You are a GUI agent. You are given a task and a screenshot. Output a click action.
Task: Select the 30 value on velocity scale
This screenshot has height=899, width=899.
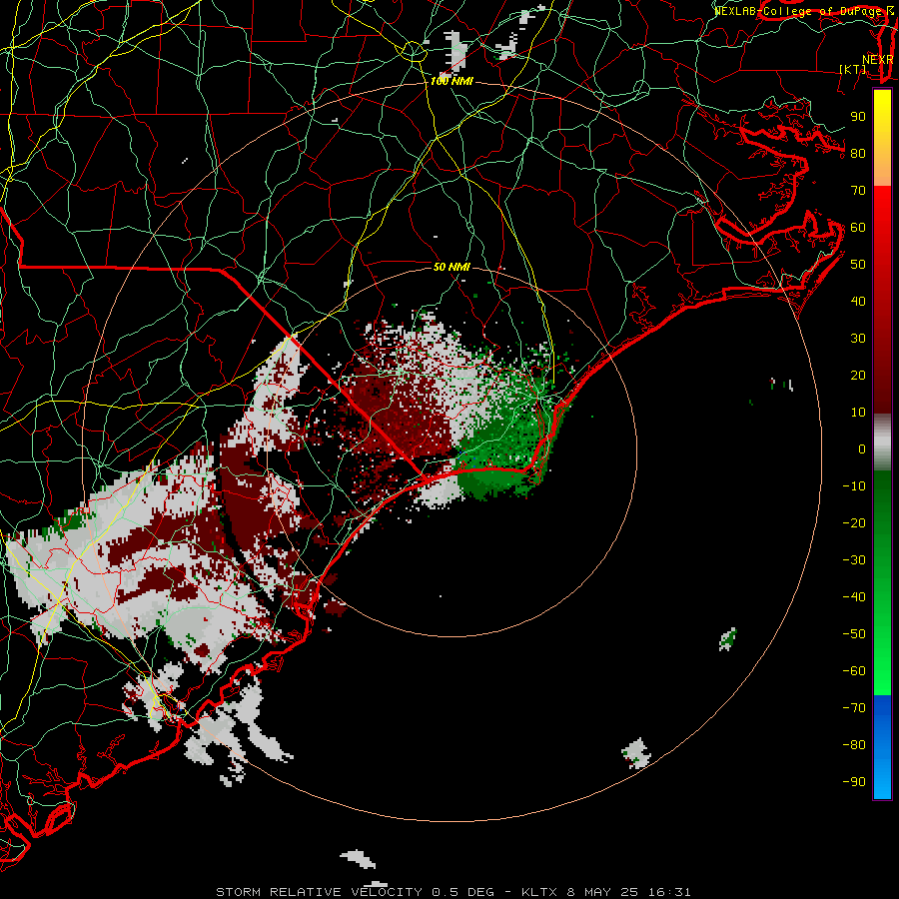pos(858,339)
